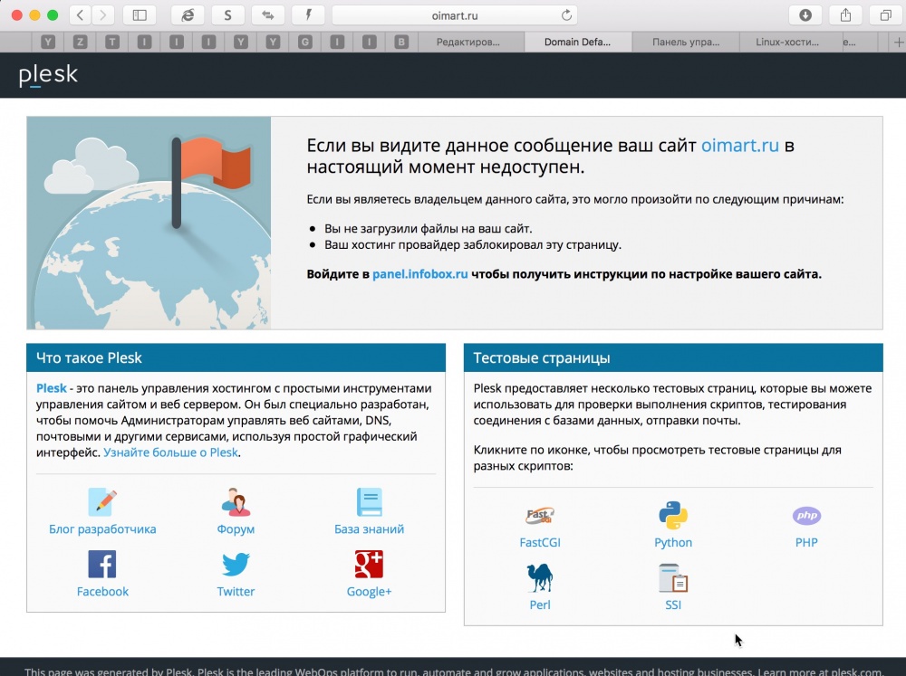Open the Google+ text link
The width and height of the screenshot is (906, 676).
370,591
